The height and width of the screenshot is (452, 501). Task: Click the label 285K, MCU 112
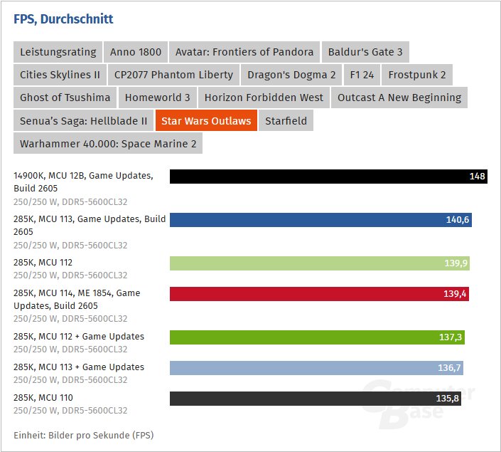[43, 263]
